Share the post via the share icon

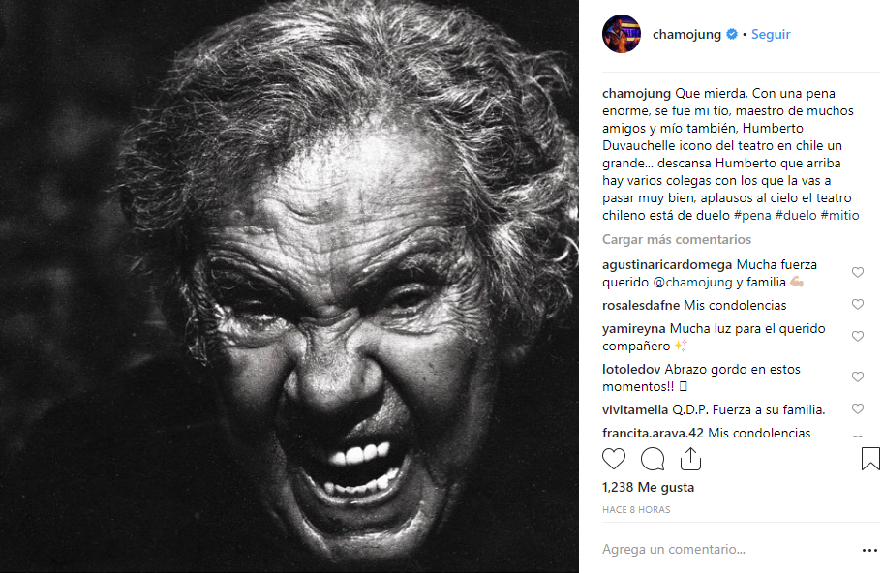(x=690, y=459)
